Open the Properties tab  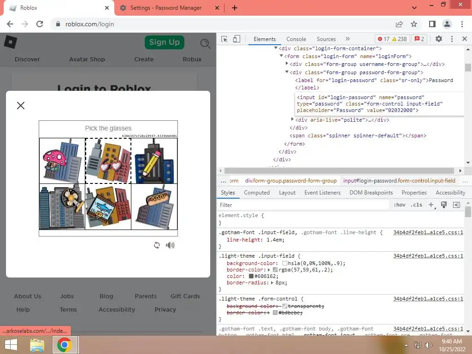click(x=414, y=193)
